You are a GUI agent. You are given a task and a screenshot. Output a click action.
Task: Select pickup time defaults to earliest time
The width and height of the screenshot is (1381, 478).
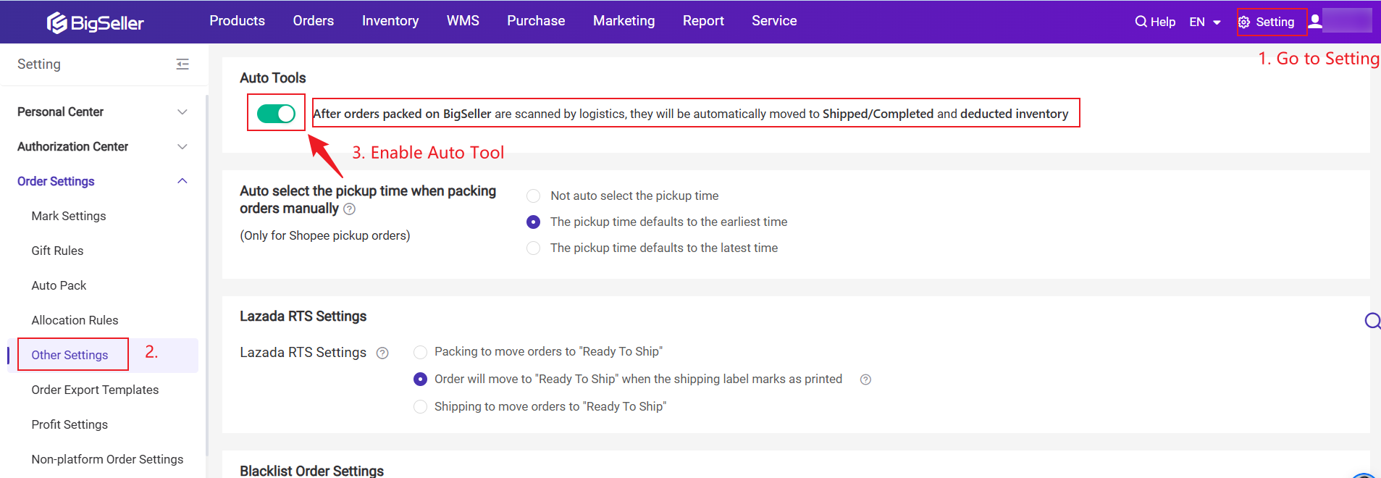pyautogui.click(x=534, y=222)
